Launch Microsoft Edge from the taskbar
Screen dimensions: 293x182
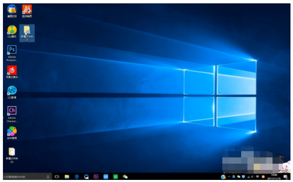click(x=76, y=177)
